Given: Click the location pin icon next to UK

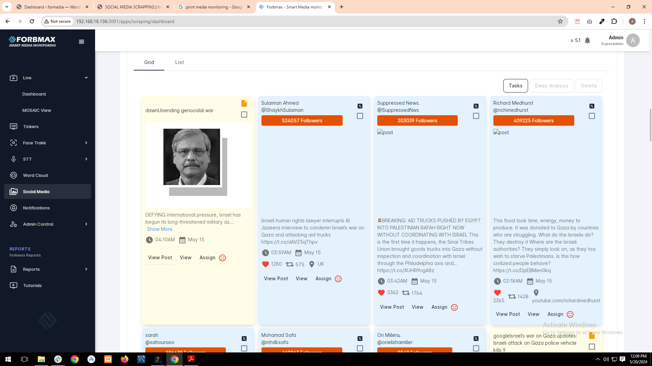Looking at the screenshot, I should pos(312,264).
